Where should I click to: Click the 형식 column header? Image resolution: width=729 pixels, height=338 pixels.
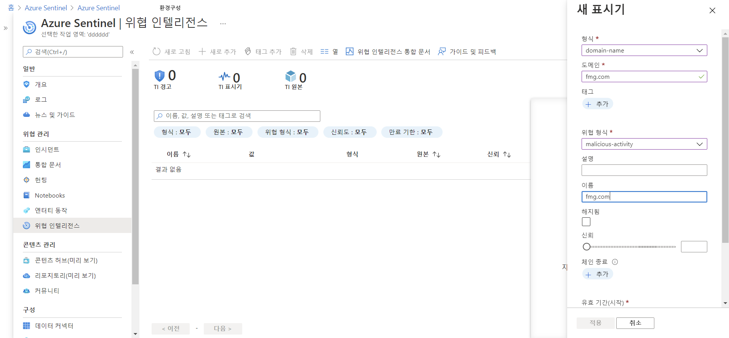pyautogui.click(x=352, y=154)
